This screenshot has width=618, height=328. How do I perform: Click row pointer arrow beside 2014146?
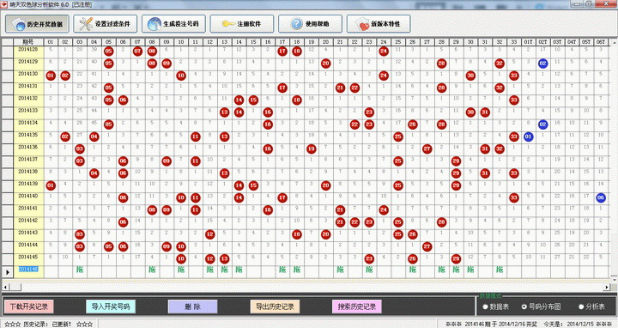pyautogui.click(x=7, y=271)
